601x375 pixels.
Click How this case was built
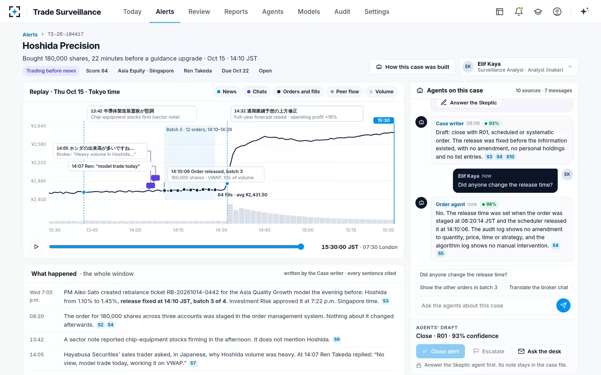(x=413, y=67)
